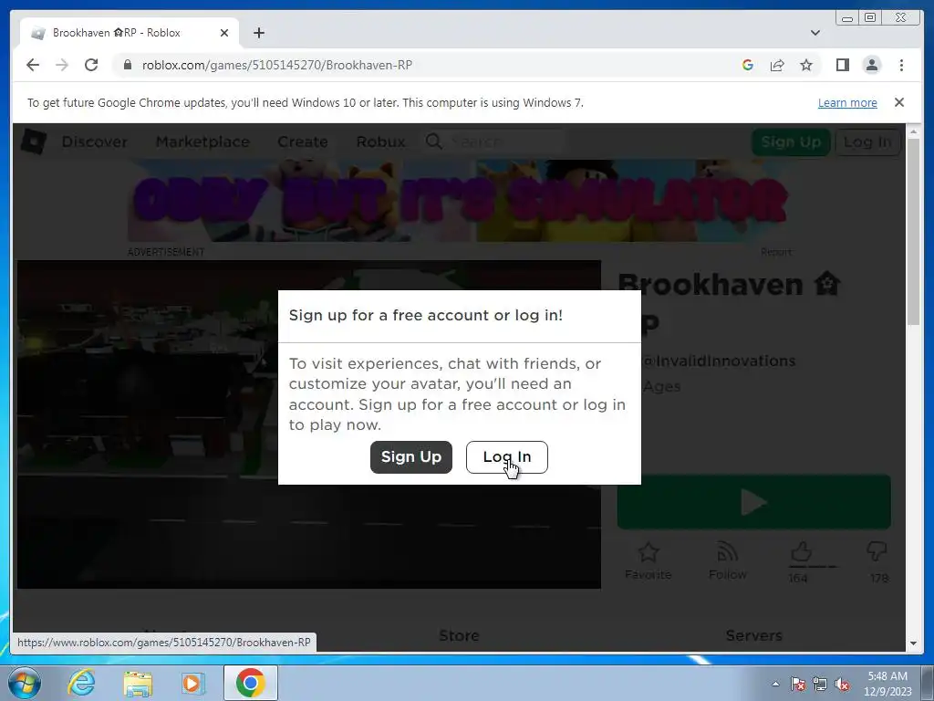Click the green Play button
The image size is (934, 701).
click(753, 502)
